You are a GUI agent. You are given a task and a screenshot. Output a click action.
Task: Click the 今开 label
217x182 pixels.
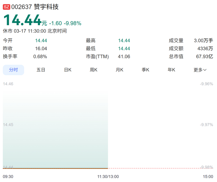pos(8,40)
